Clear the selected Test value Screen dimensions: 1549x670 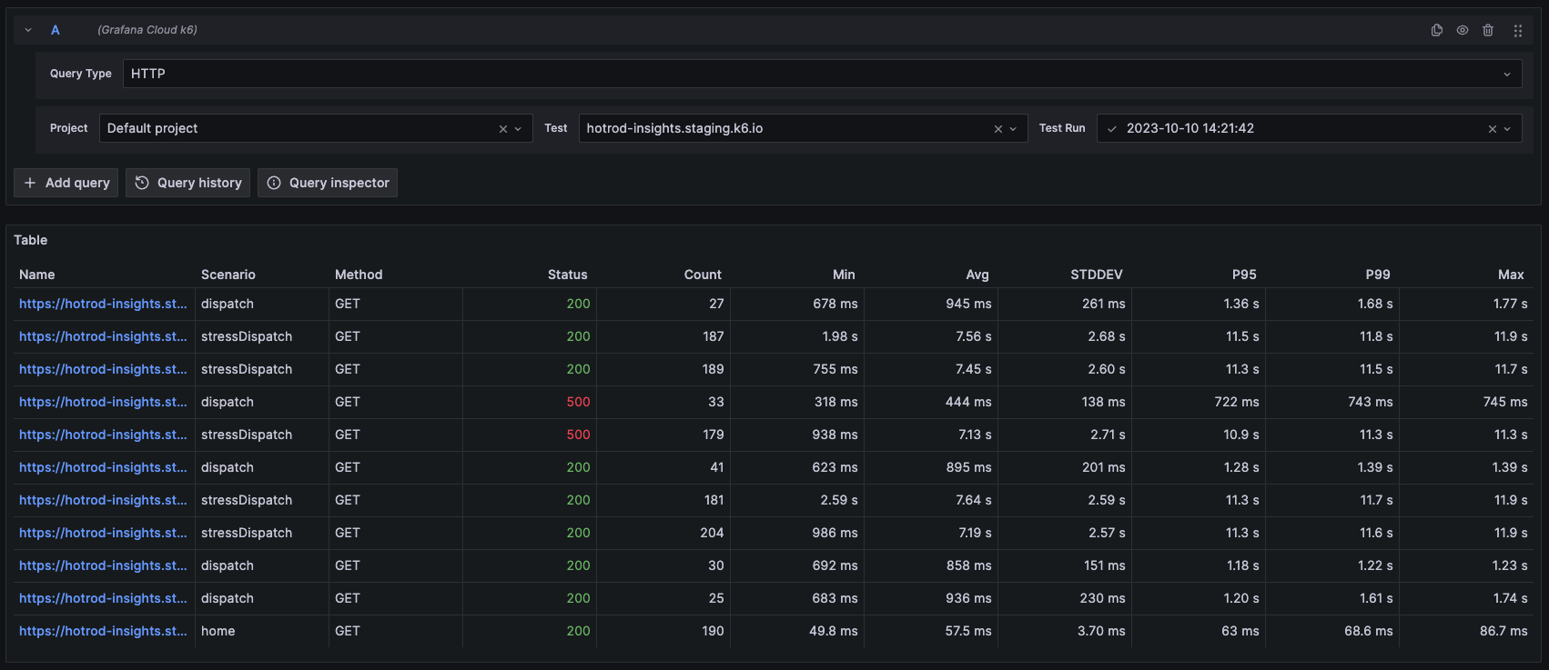[998, 129]
